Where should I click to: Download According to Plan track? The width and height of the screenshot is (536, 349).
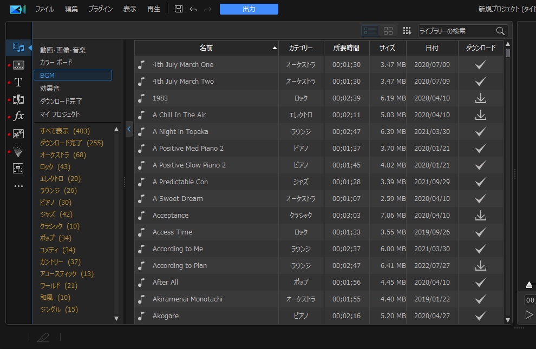coord(481,265)
